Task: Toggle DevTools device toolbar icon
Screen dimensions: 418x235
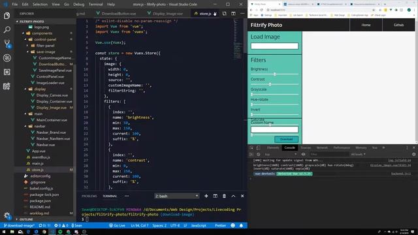Action: 258,148
